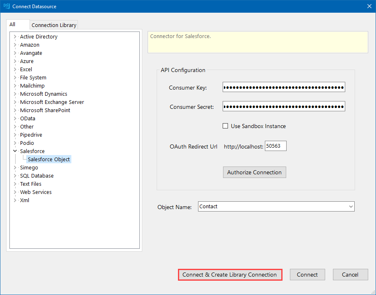376x295 pixels.
Task: Select the Excel tree item
Action: (x=26, y=70)
